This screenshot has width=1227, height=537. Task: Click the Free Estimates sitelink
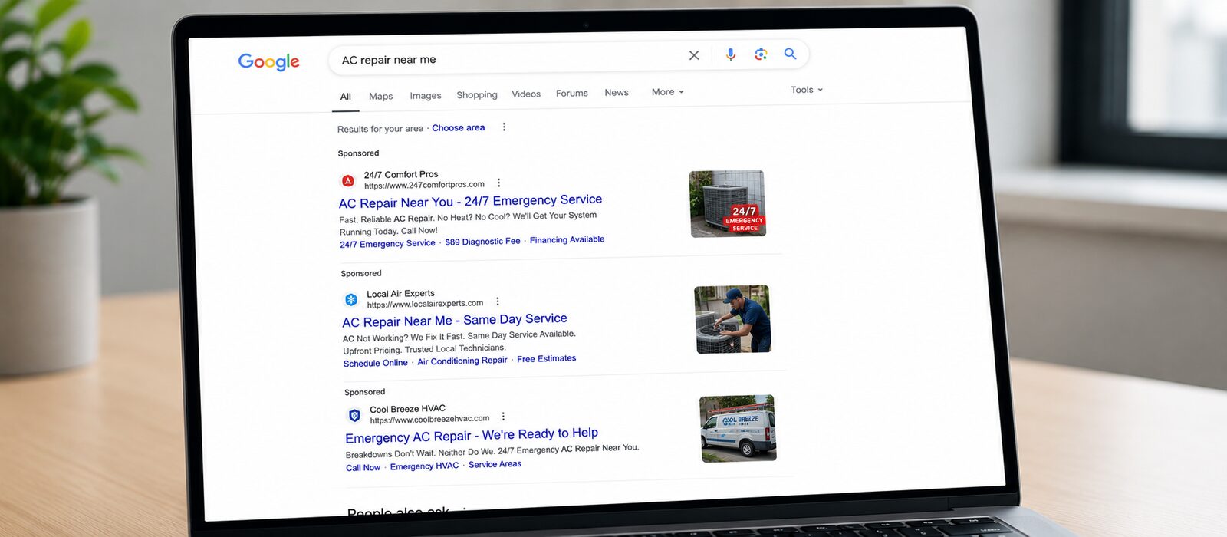pyautogui.click(x=547, y=358)
